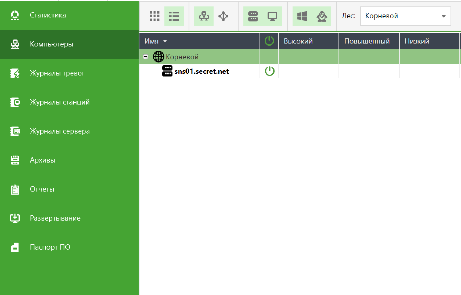This screenshot has width=461, height=295.
Task: Toggle the Windows computers filter
Action: tap(302, 16)
